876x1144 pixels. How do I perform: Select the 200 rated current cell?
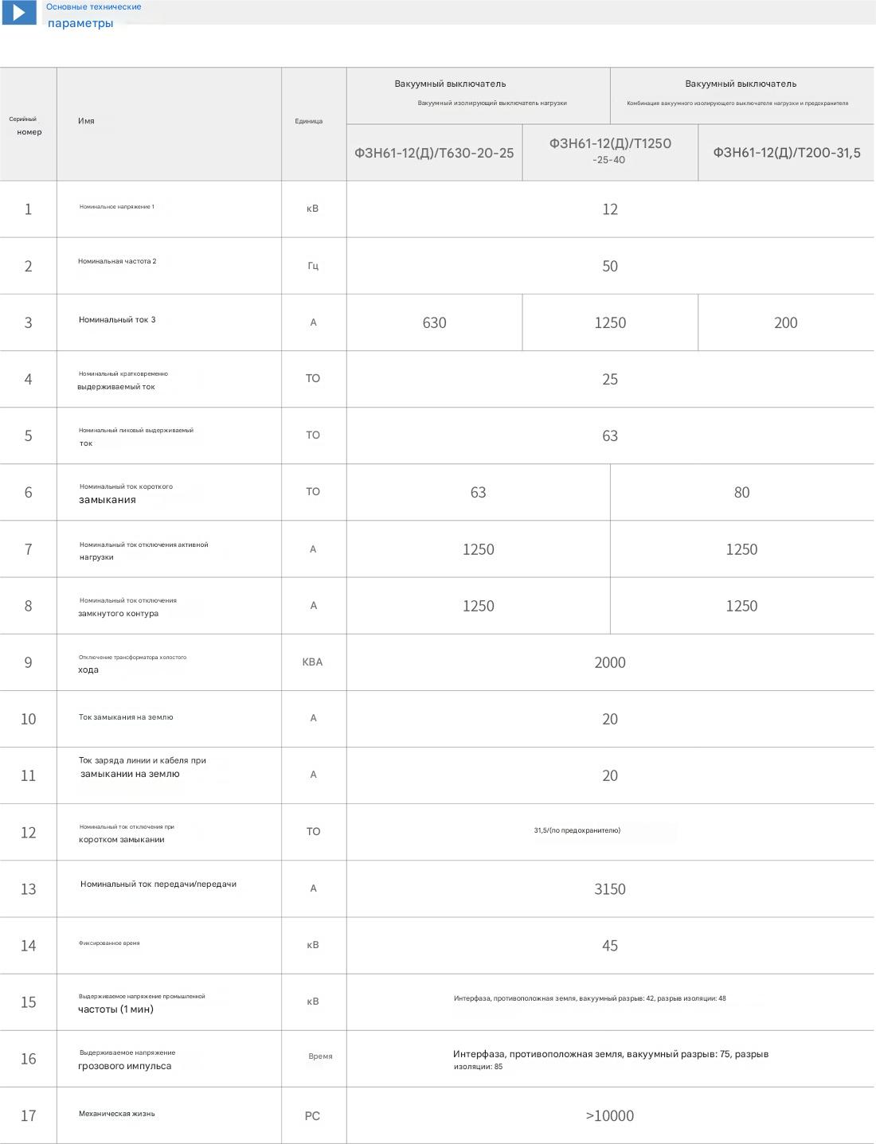point(785,322)
